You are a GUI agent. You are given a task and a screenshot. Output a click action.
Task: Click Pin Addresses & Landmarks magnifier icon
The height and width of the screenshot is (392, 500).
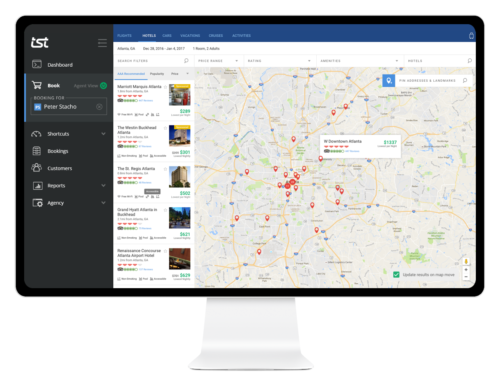[x=465, y=80]
